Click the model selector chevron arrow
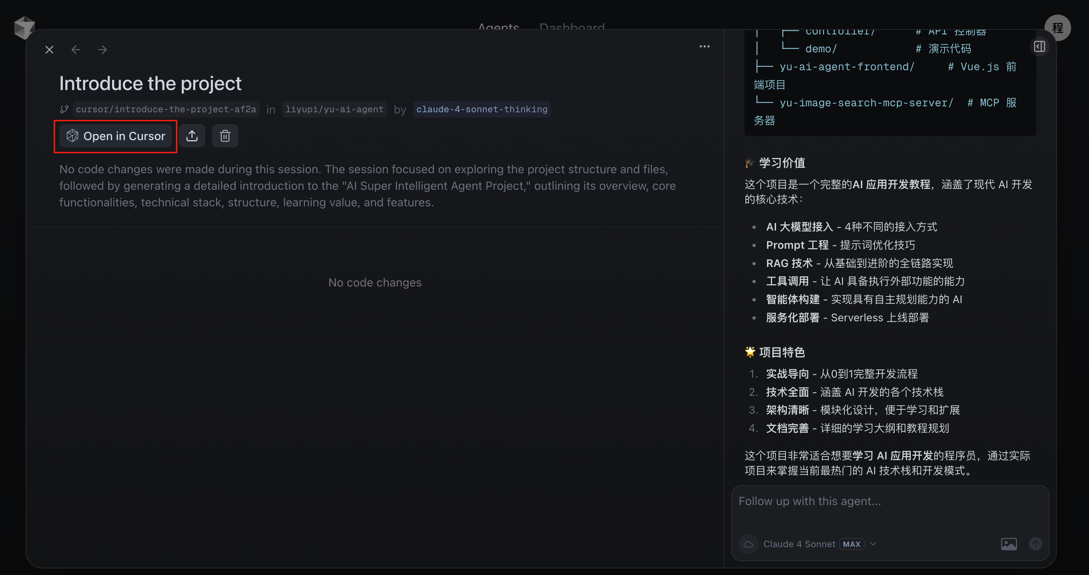 tap(873, 544)
